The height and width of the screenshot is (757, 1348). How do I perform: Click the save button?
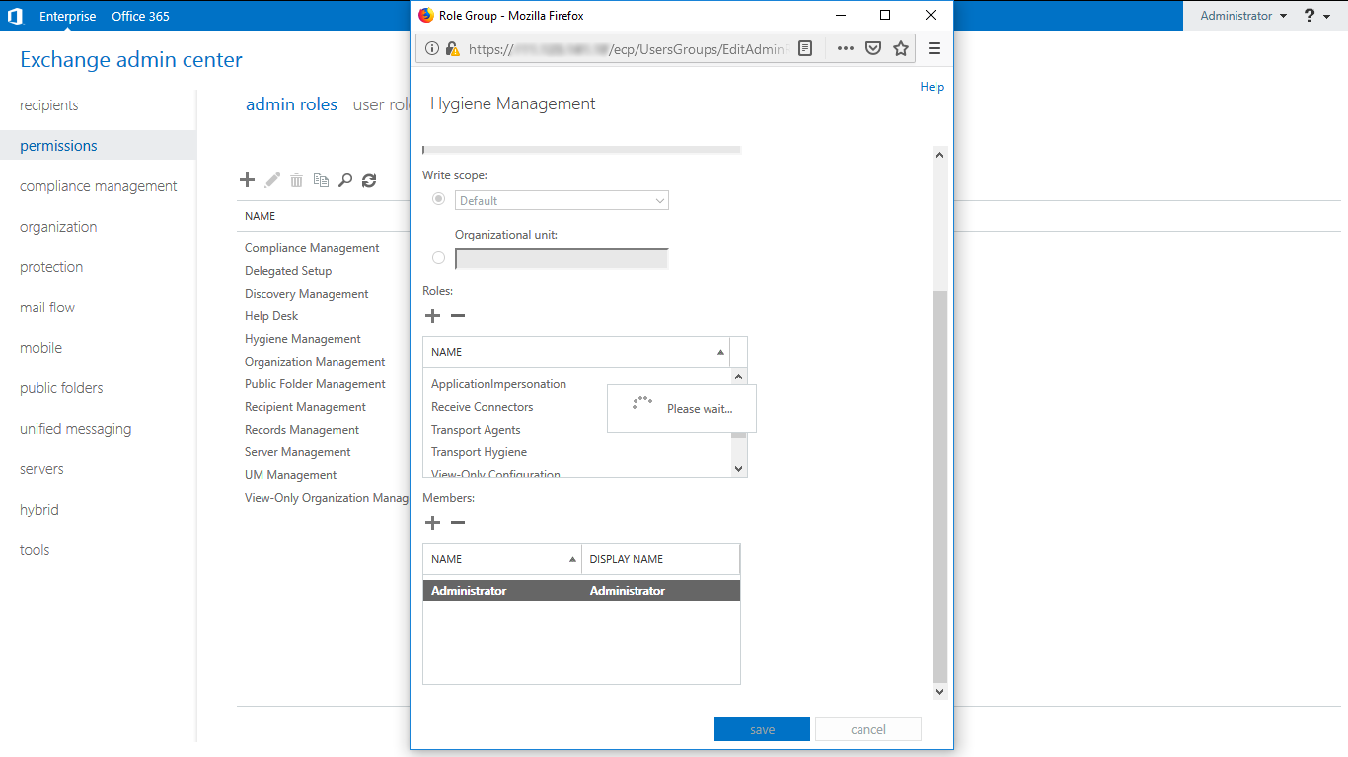click(762, 729)
